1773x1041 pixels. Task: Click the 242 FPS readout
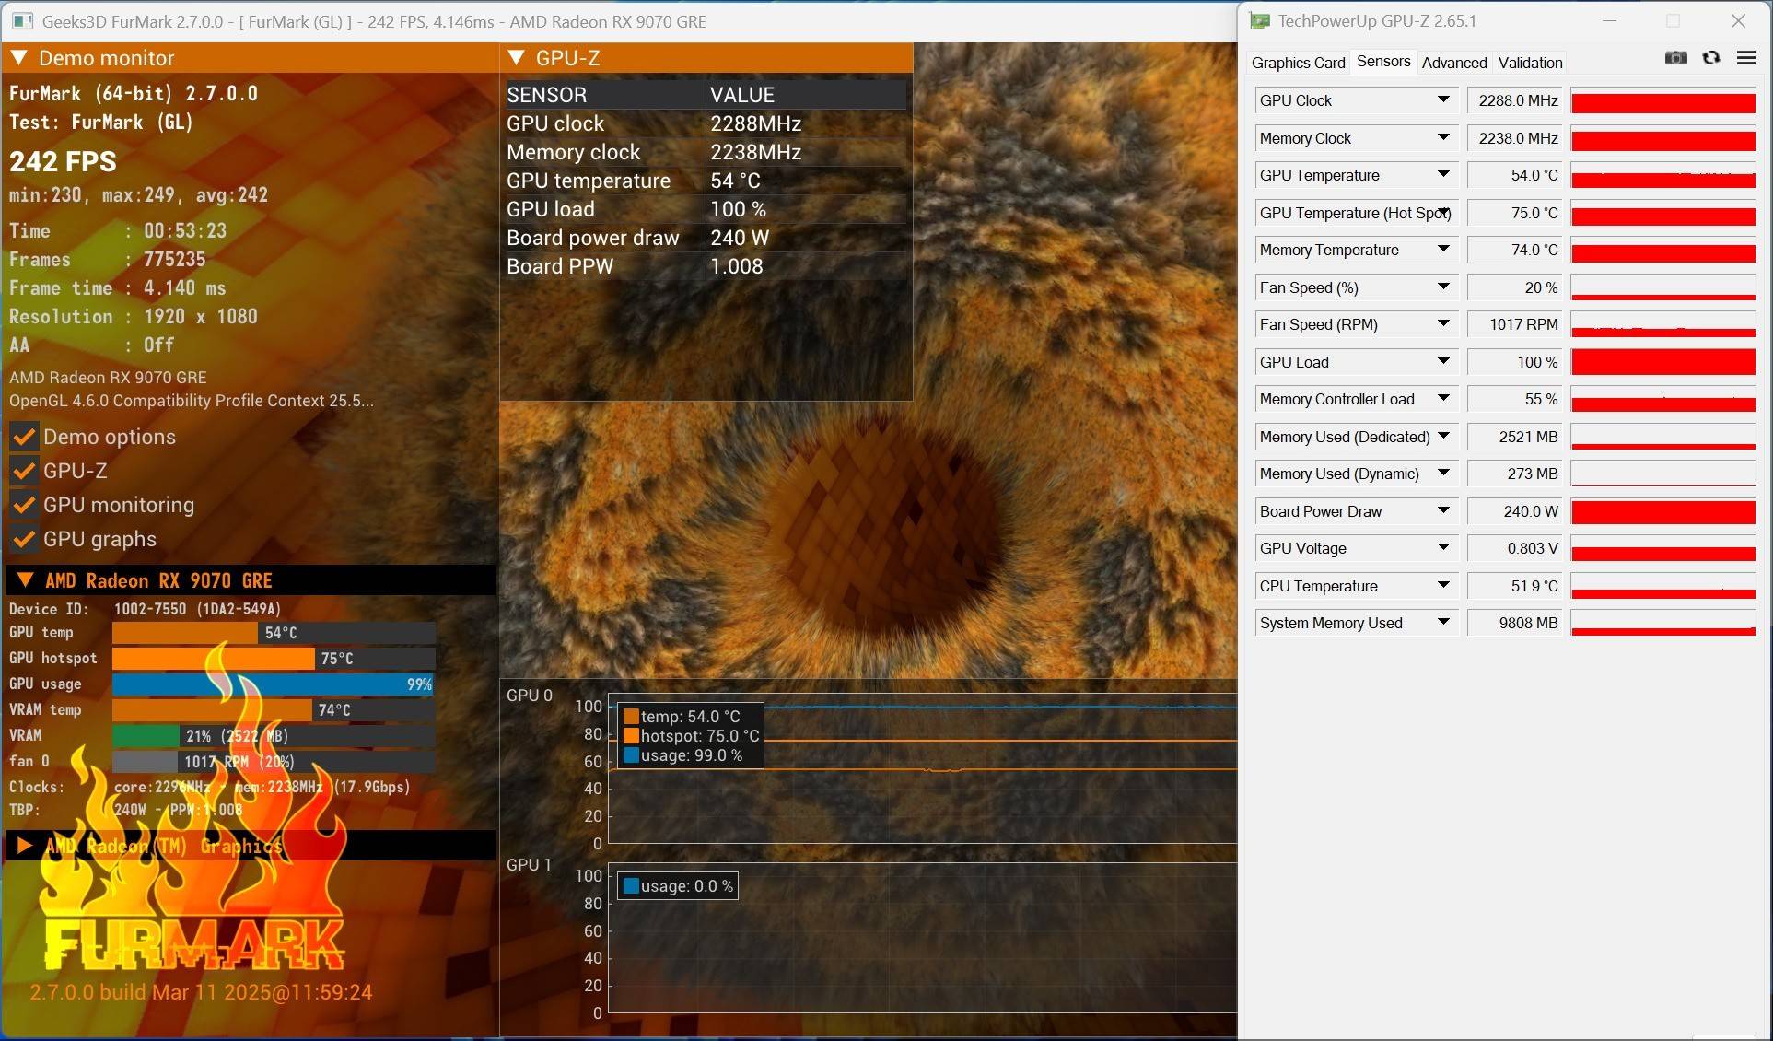point(63,162)
